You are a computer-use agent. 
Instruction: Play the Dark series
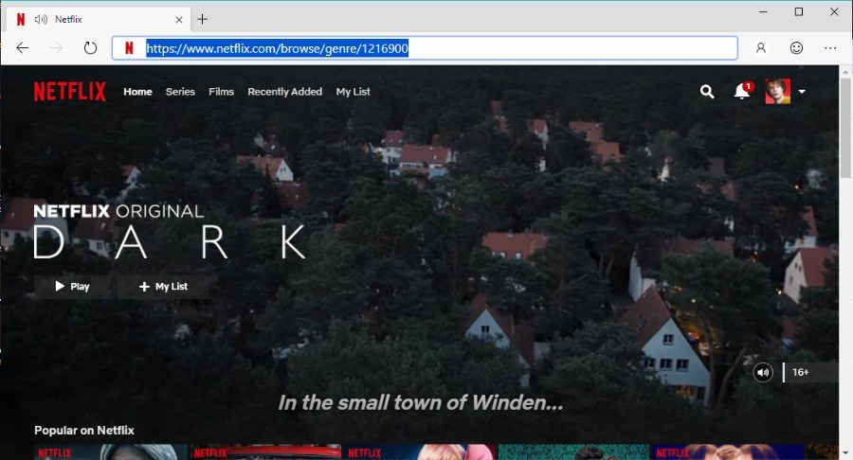tap(73, 287)
